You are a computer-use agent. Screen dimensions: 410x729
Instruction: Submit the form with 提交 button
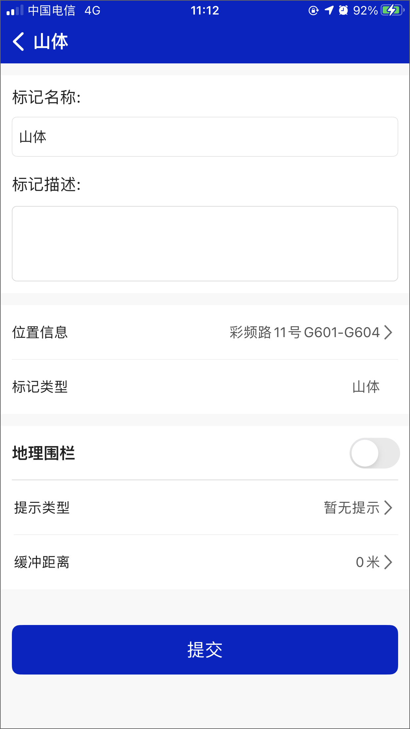(205, 650)
